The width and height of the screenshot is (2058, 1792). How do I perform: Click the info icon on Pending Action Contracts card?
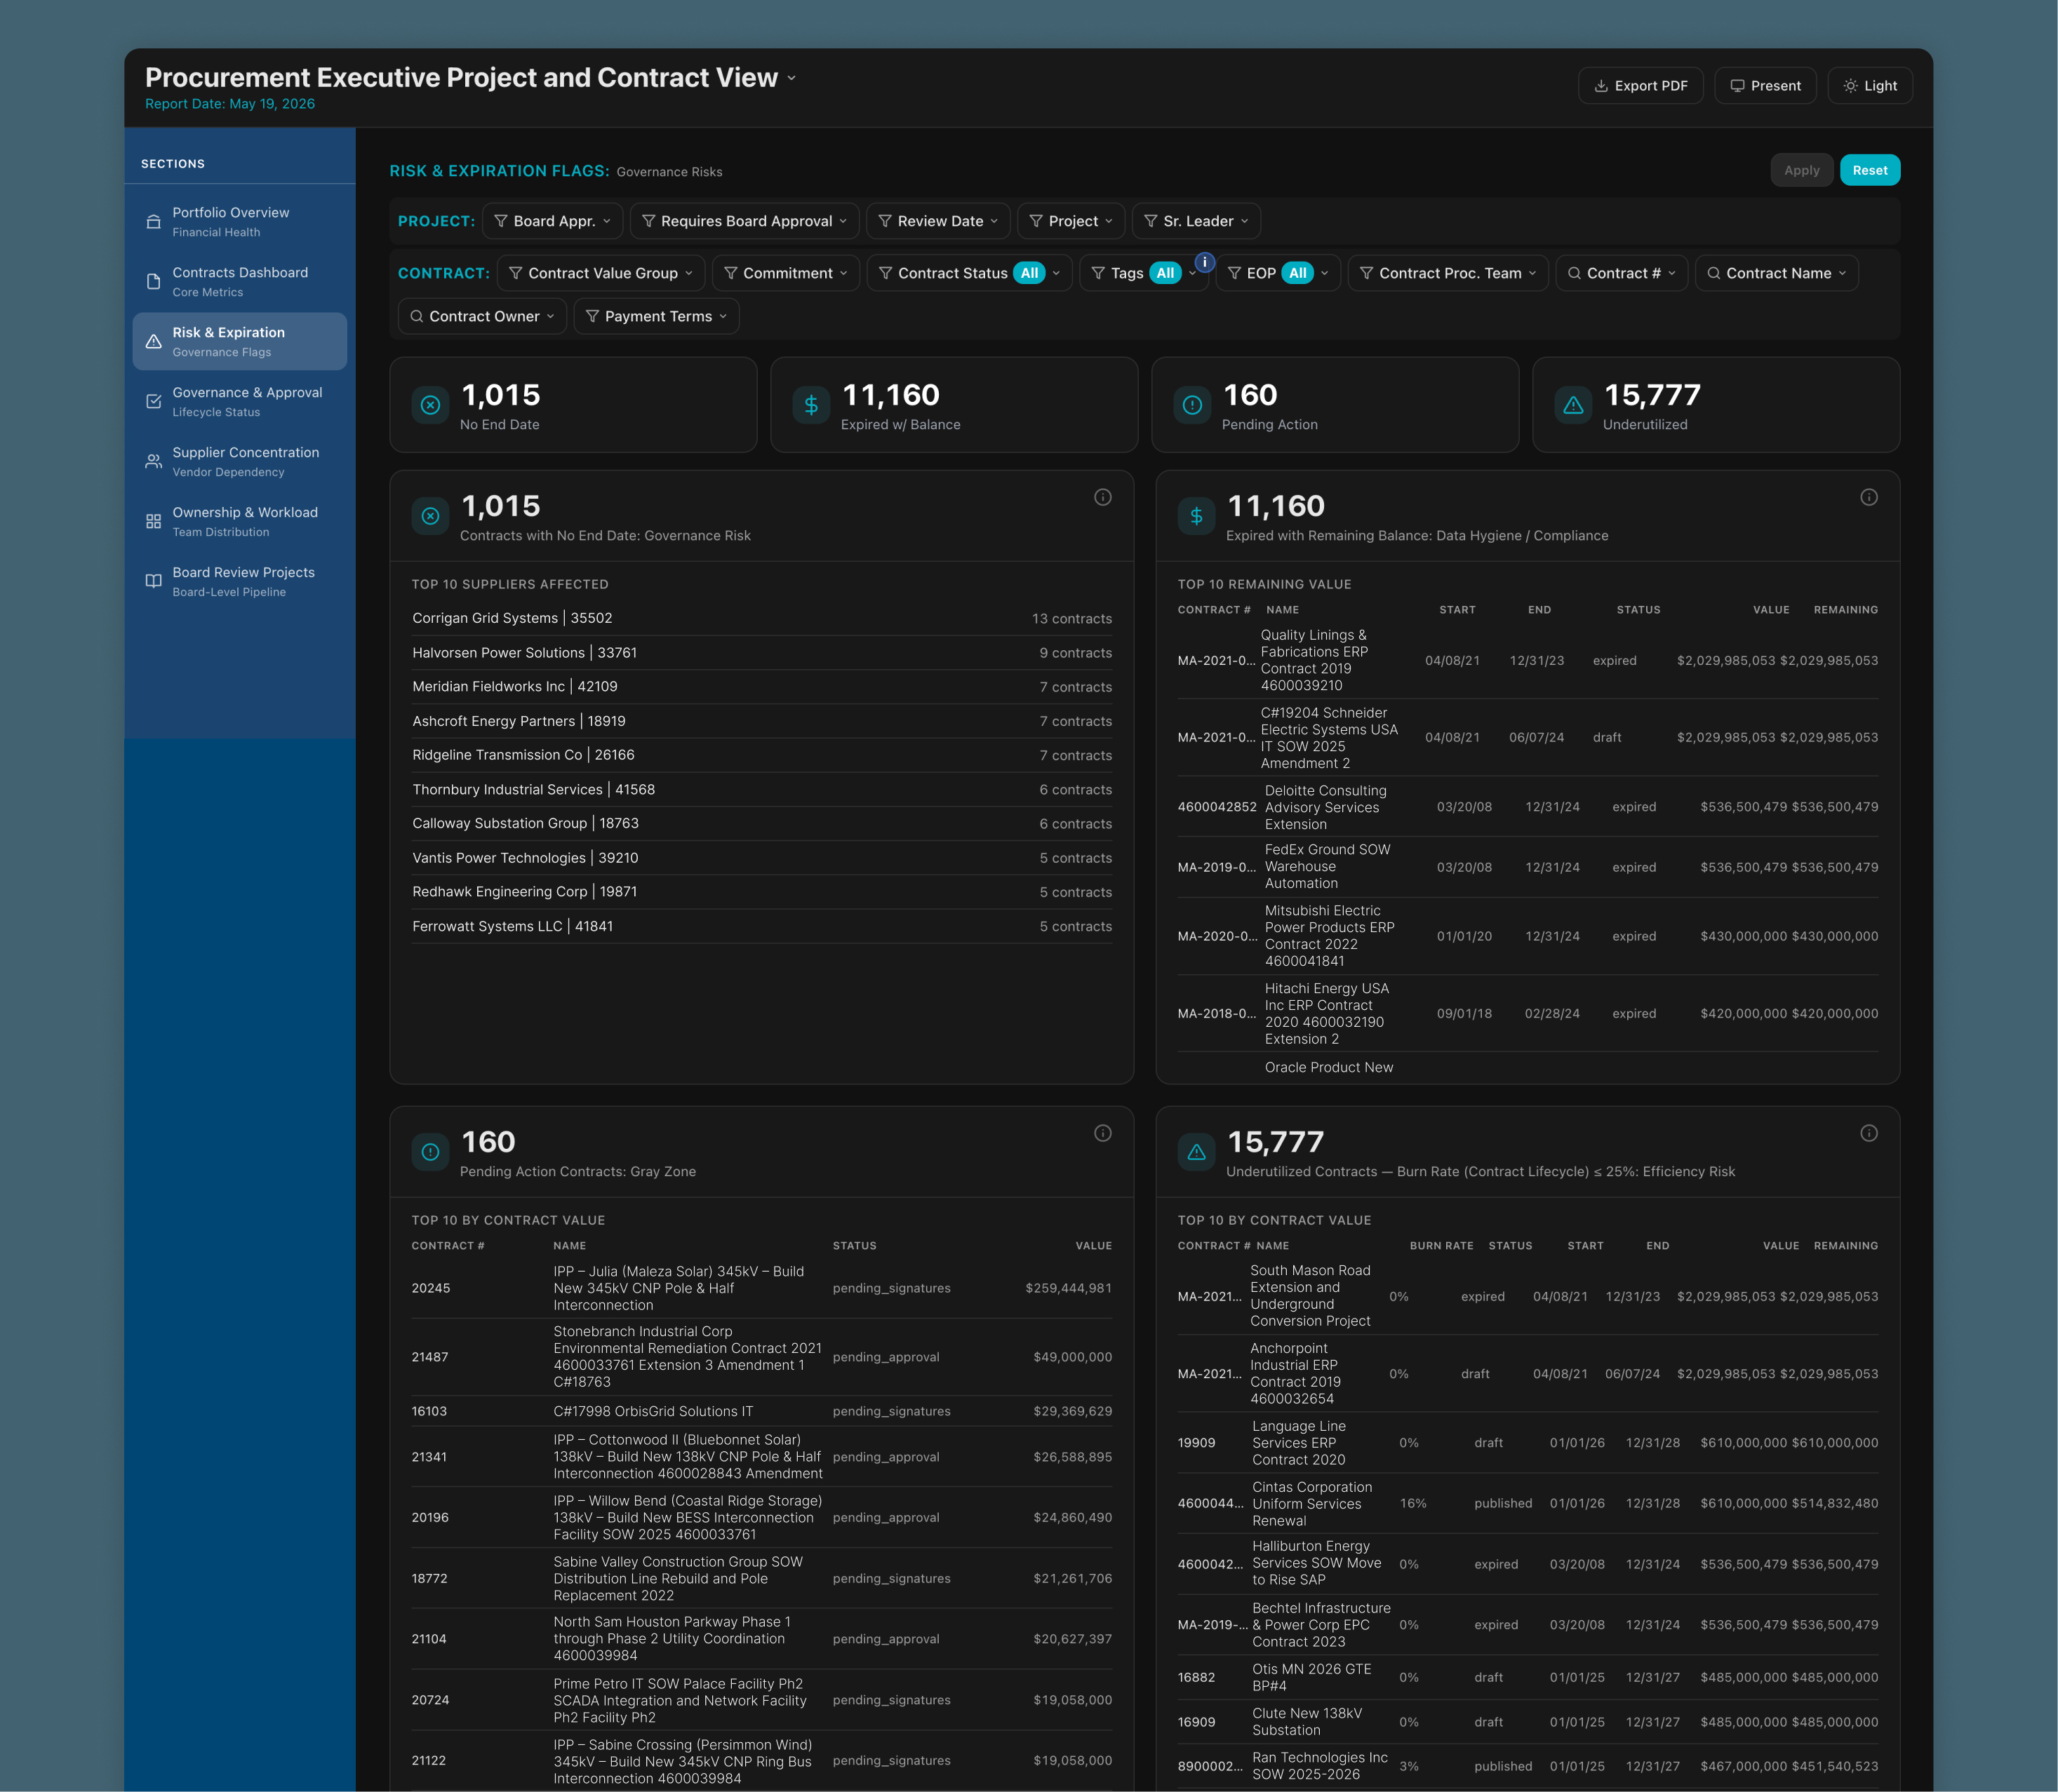[1102, 1133]
